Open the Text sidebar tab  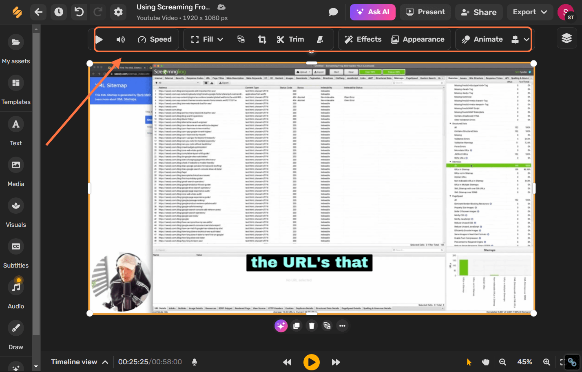(16, 131)
